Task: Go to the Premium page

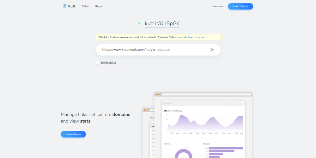Action: coord(217,6)
